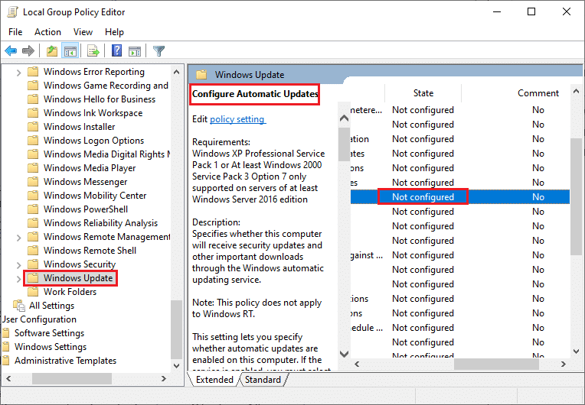Select the policy row ending in 'gainst ...'
This screenshot has width=585, height=405.
point(459,255)
